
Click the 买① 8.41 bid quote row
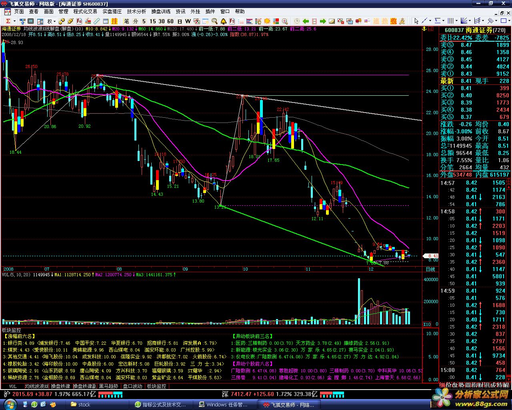475,88
